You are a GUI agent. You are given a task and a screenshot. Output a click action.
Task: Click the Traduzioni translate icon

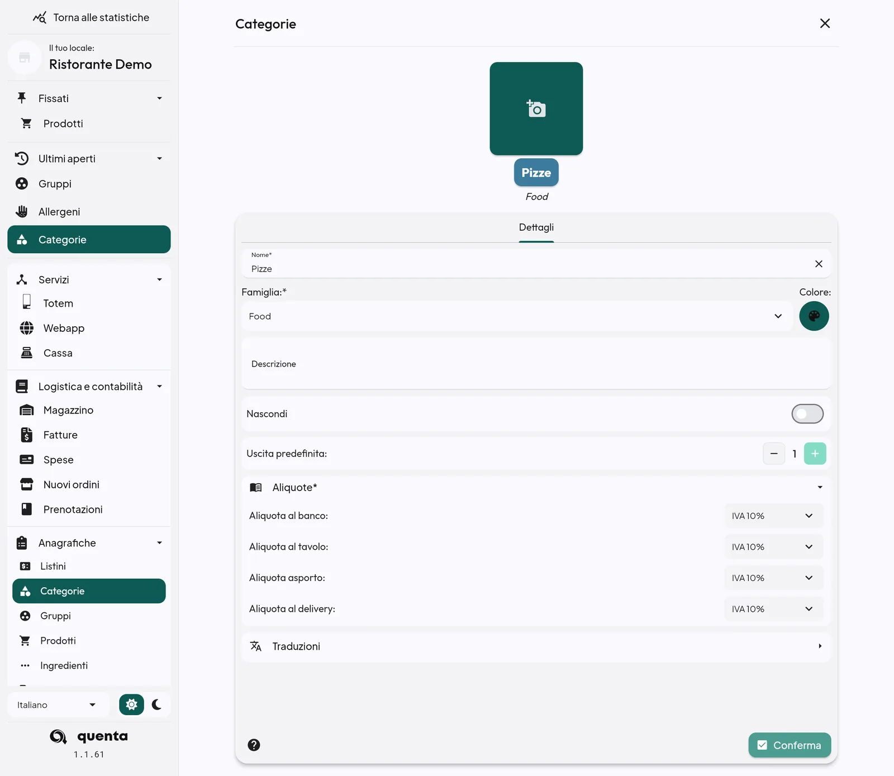(x=255, y=646)
